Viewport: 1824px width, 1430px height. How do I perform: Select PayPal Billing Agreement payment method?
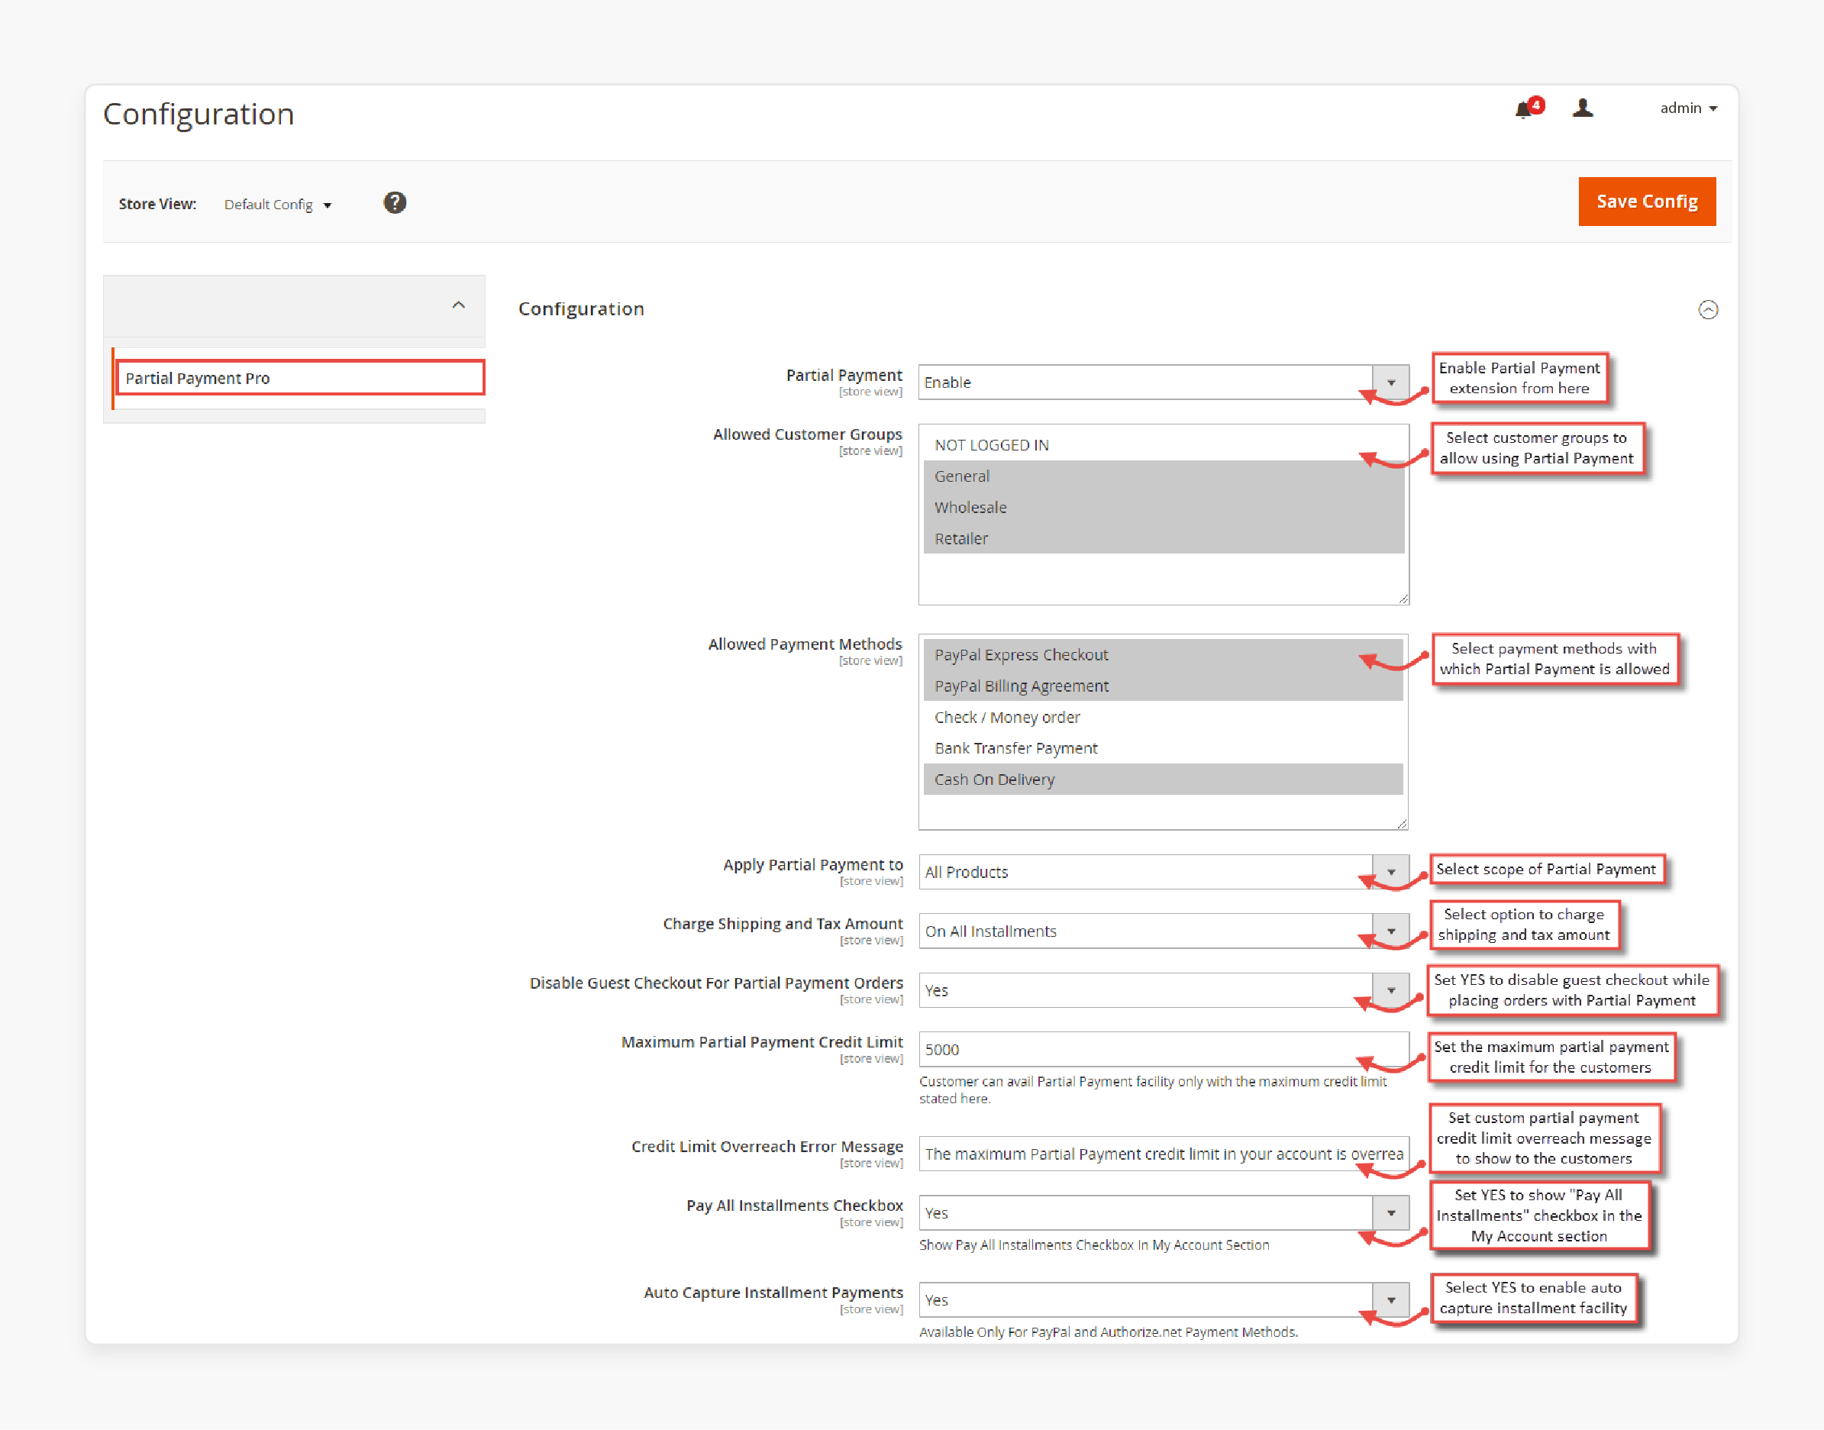coord(1163,686)
